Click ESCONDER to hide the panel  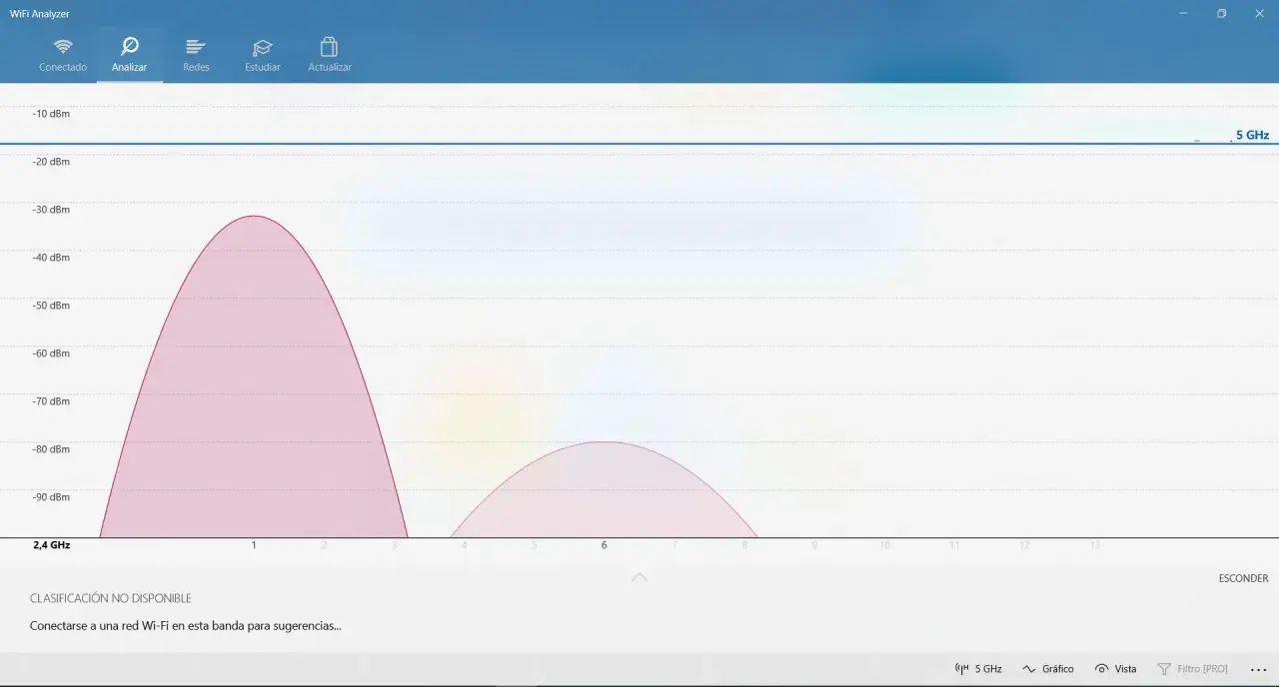pos(1243,578)
